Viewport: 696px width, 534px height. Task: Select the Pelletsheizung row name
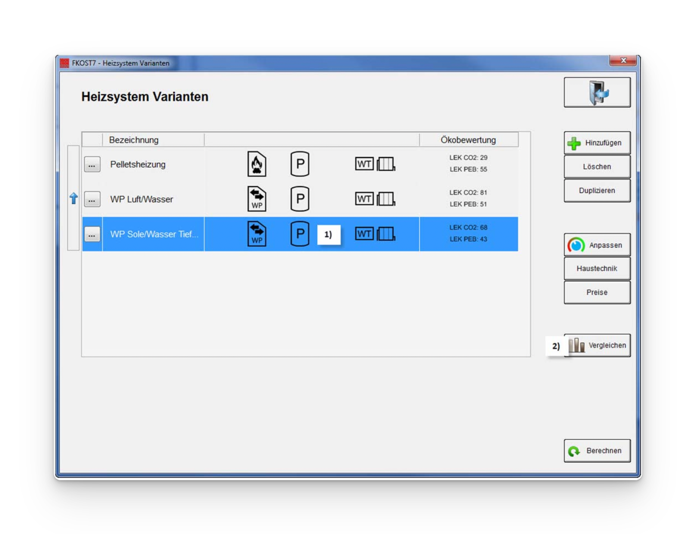click(x=138, y=165)
